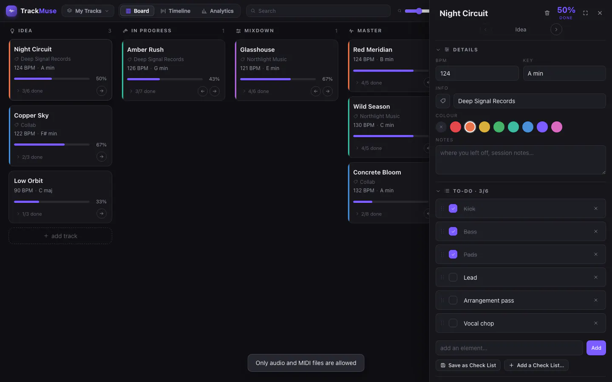Select the purple colour swatch
Image resolution: width=612 pixels, height=382 pixels.
click(542, 127)
